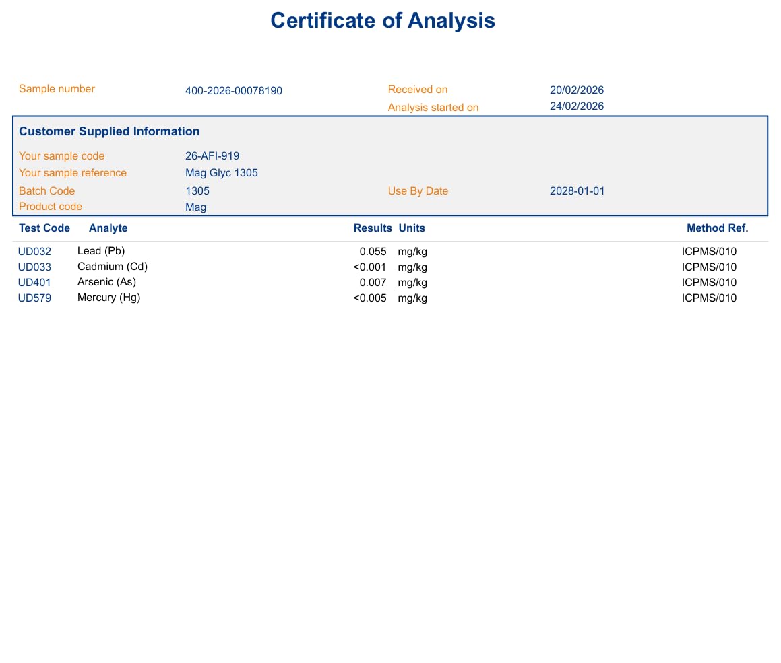The height and width of the screenshot is (663, 781).
Task: Click sample code value 26-AFI-919
Action: point(212,156)
